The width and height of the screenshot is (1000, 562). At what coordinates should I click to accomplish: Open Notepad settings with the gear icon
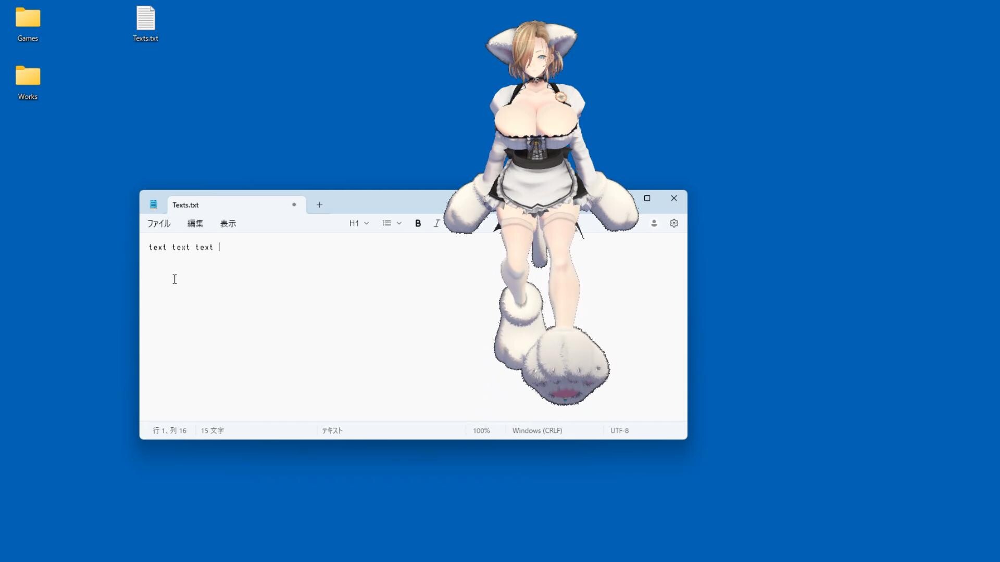coord(674,223)
